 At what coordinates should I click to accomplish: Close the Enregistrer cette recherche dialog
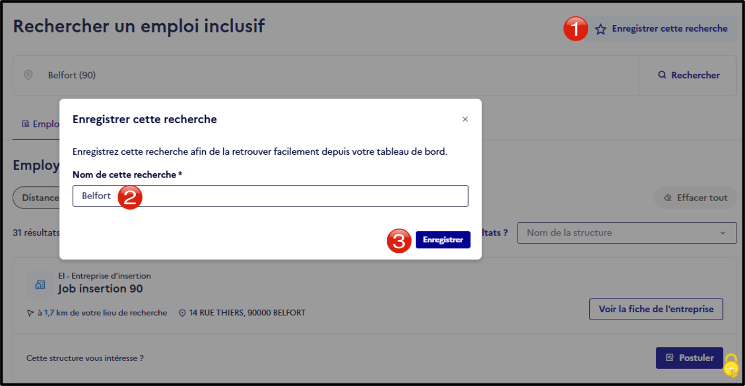[x=465, y=120]
